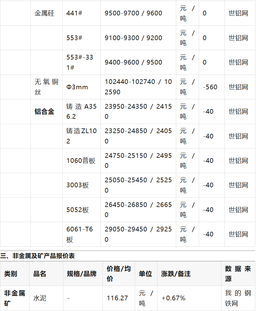Click the +0.67% change value
The width and height of the screenshot is (256, 311).
173,298
